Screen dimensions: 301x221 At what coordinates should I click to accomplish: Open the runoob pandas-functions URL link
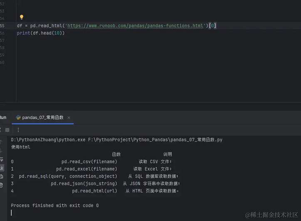pyautogui.click(x=135, y=26)
